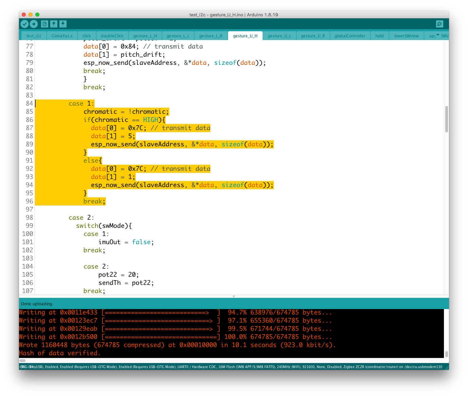Select the globalController tab
The width and height of the screenshot is (468, 397).
coord(350,36)
